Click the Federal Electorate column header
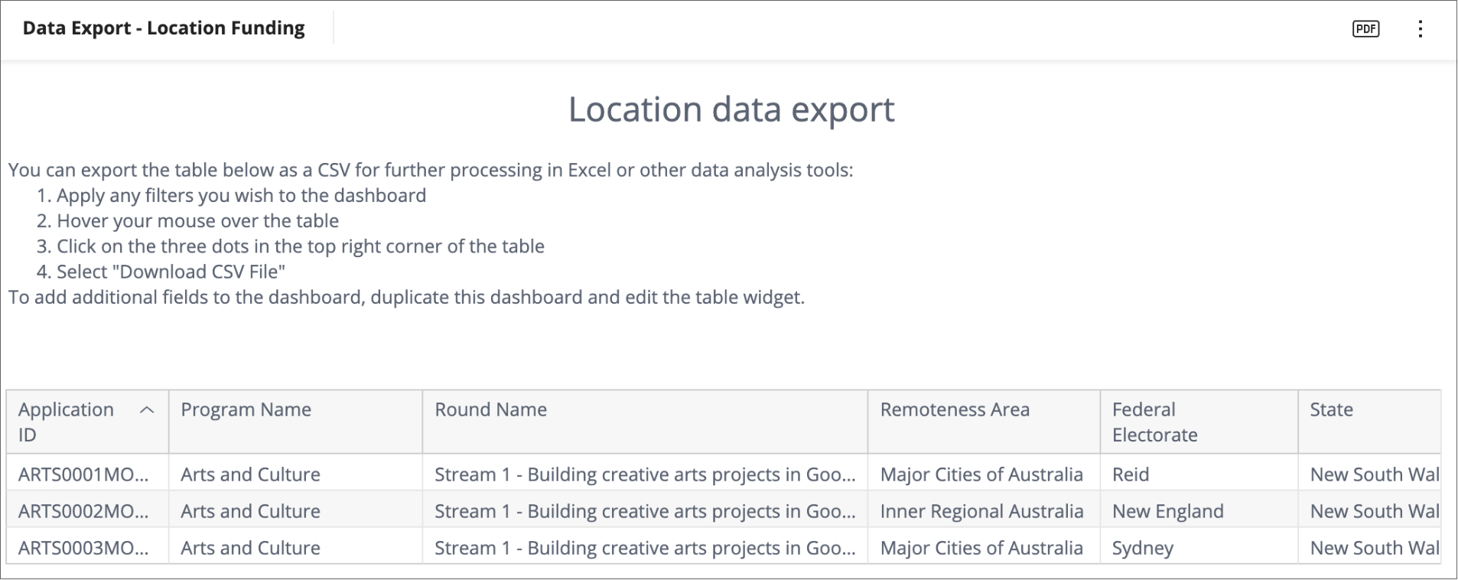Image resolution: width=1458 pixels, height=580 pixels. [1154, 422]
